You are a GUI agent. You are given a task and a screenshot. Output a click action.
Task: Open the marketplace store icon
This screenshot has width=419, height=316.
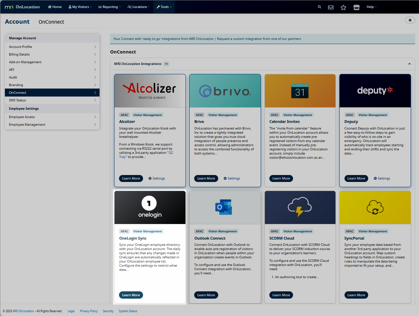click(x=356, y=7)
